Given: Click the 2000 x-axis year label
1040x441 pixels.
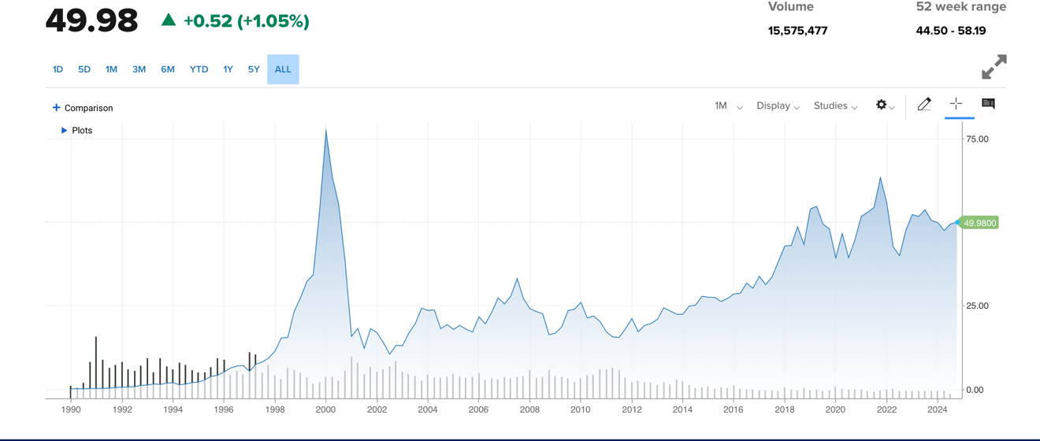Looking at the screenshot, I should coord(325,409).
